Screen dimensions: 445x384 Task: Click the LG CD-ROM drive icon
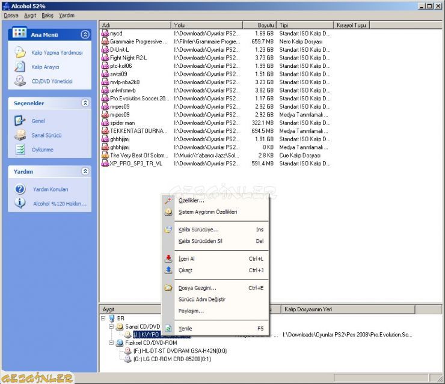[128, 359]
